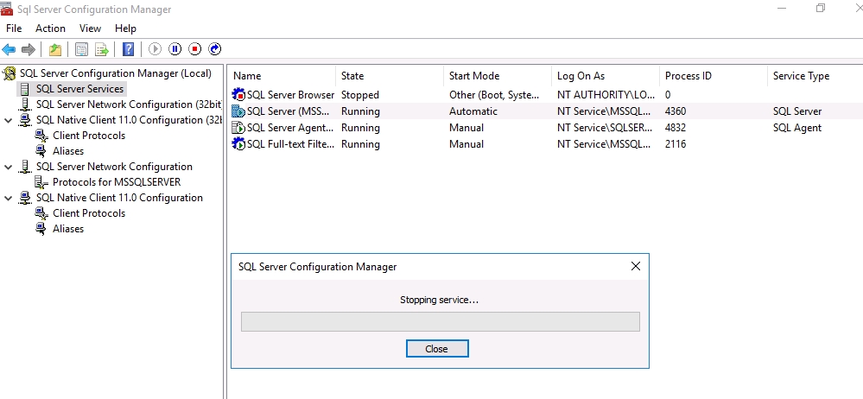The image size is (863, 399).
Task: Select Aliases under the 32bit node
Action: tap(68, 151)
